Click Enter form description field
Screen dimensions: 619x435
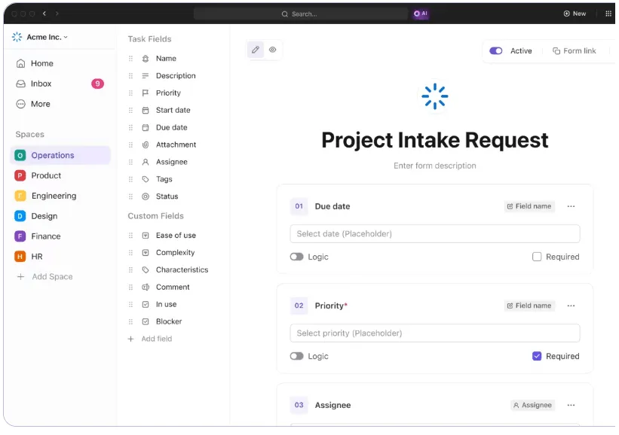[x=434, y=166]
